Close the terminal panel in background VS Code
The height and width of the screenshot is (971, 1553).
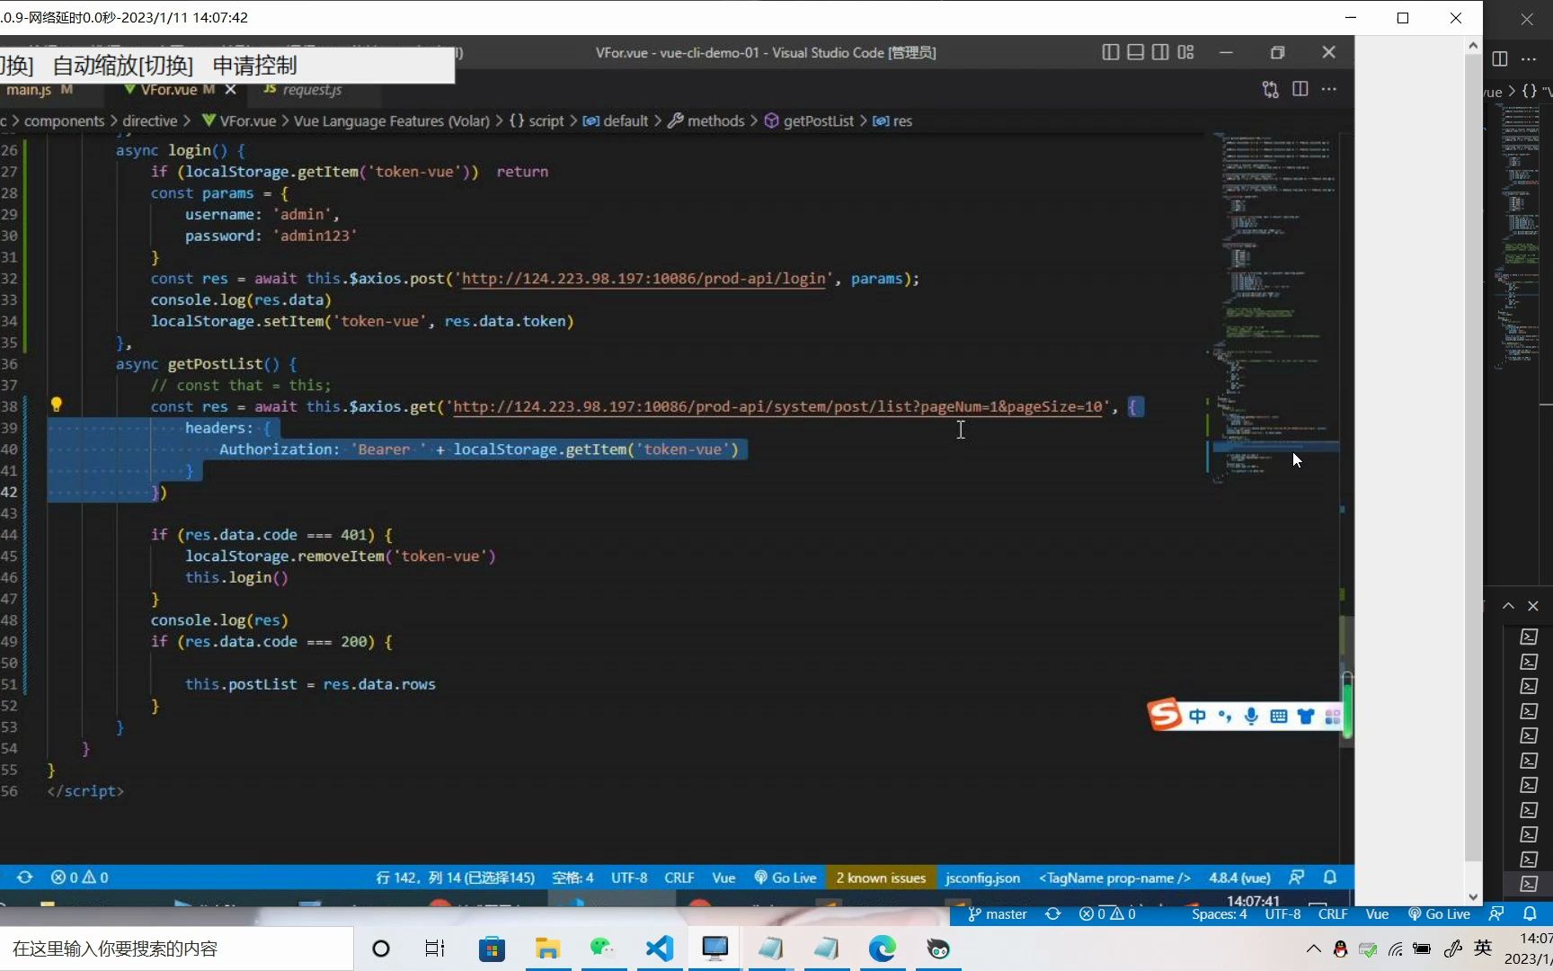[1533, 606]
